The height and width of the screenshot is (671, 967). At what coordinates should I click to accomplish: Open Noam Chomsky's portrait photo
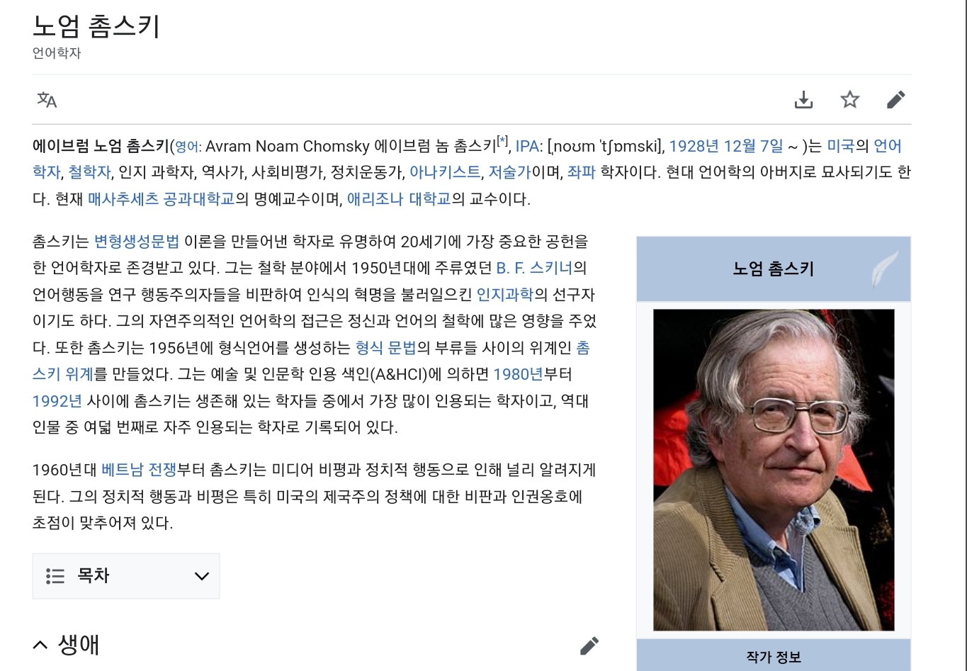pos(774,470)
